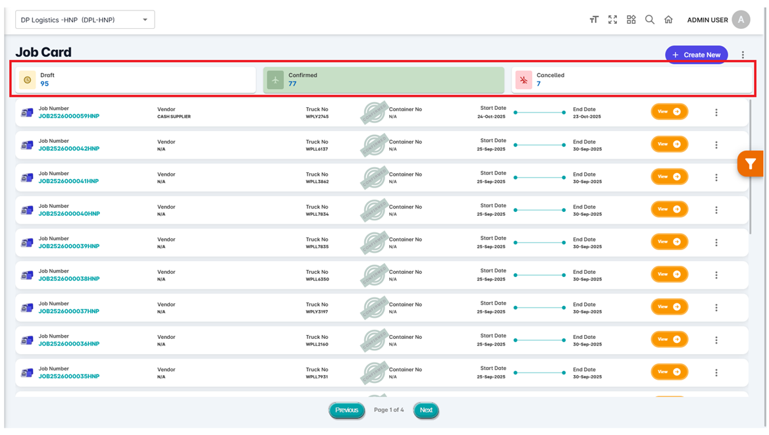769x435 pixels.
Task: Open page options menu beside Create New
Action: (743, 55)
